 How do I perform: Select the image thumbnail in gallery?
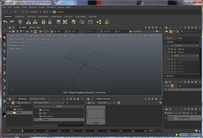tap(96, 115)
